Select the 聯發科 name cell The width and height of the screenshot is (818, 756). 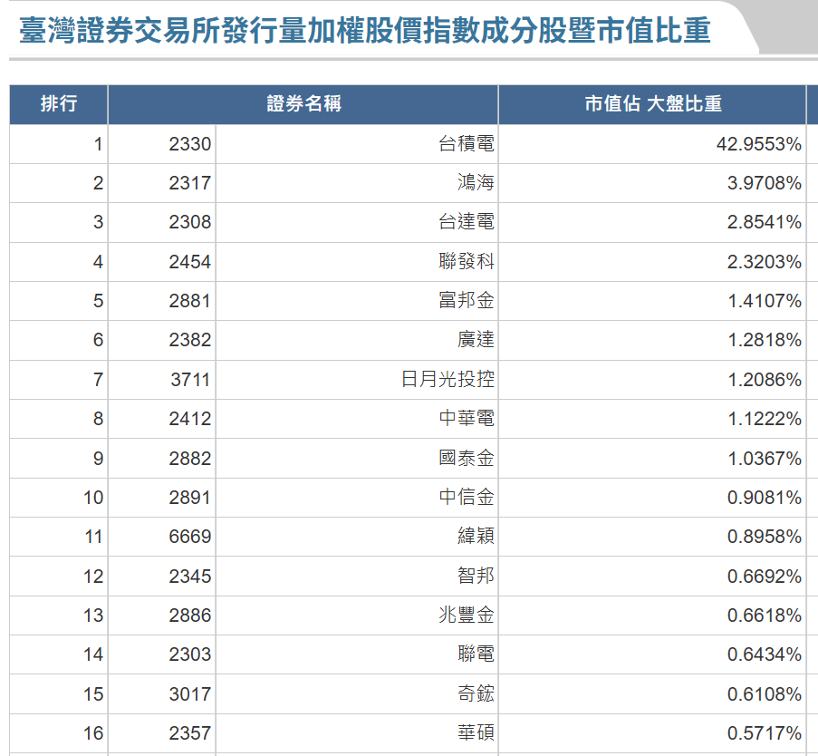tap(467, 262)
